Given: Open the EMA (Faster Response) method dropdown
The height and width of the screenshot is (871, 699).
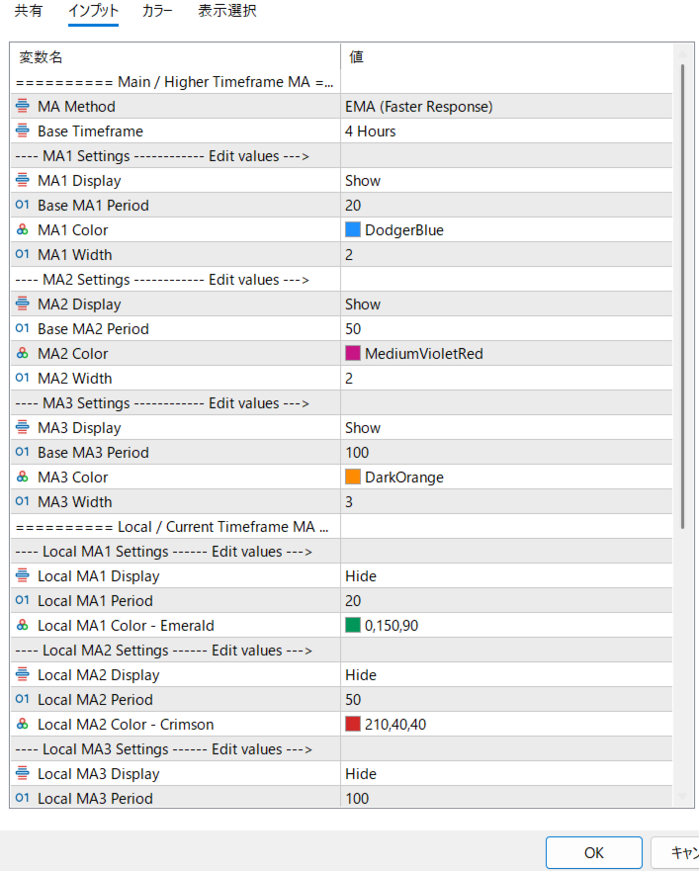Looking at the screenshot, I should [506, 106].
